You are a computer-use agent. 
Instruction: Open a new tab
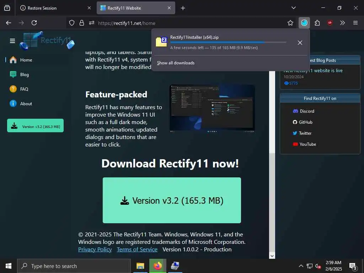click(183, 8)
